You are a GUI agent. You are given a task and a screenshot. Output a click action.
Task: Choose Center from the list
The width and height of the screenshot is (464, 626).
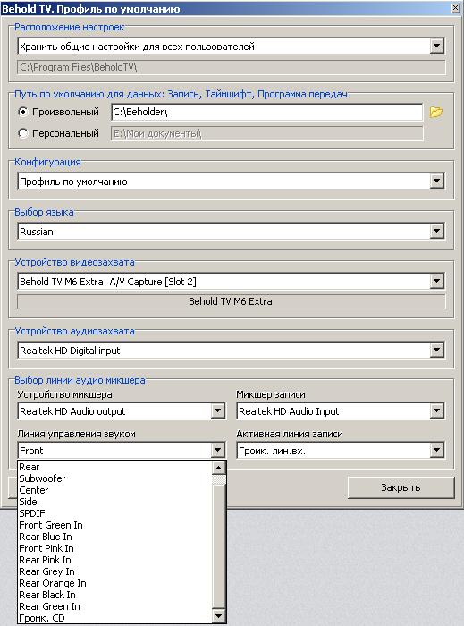tap(115, 490)
